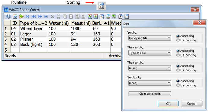Select row header number 4
The height and width of the screenshot is (112, 208).
pyautogui.click(x=7, y=44)
